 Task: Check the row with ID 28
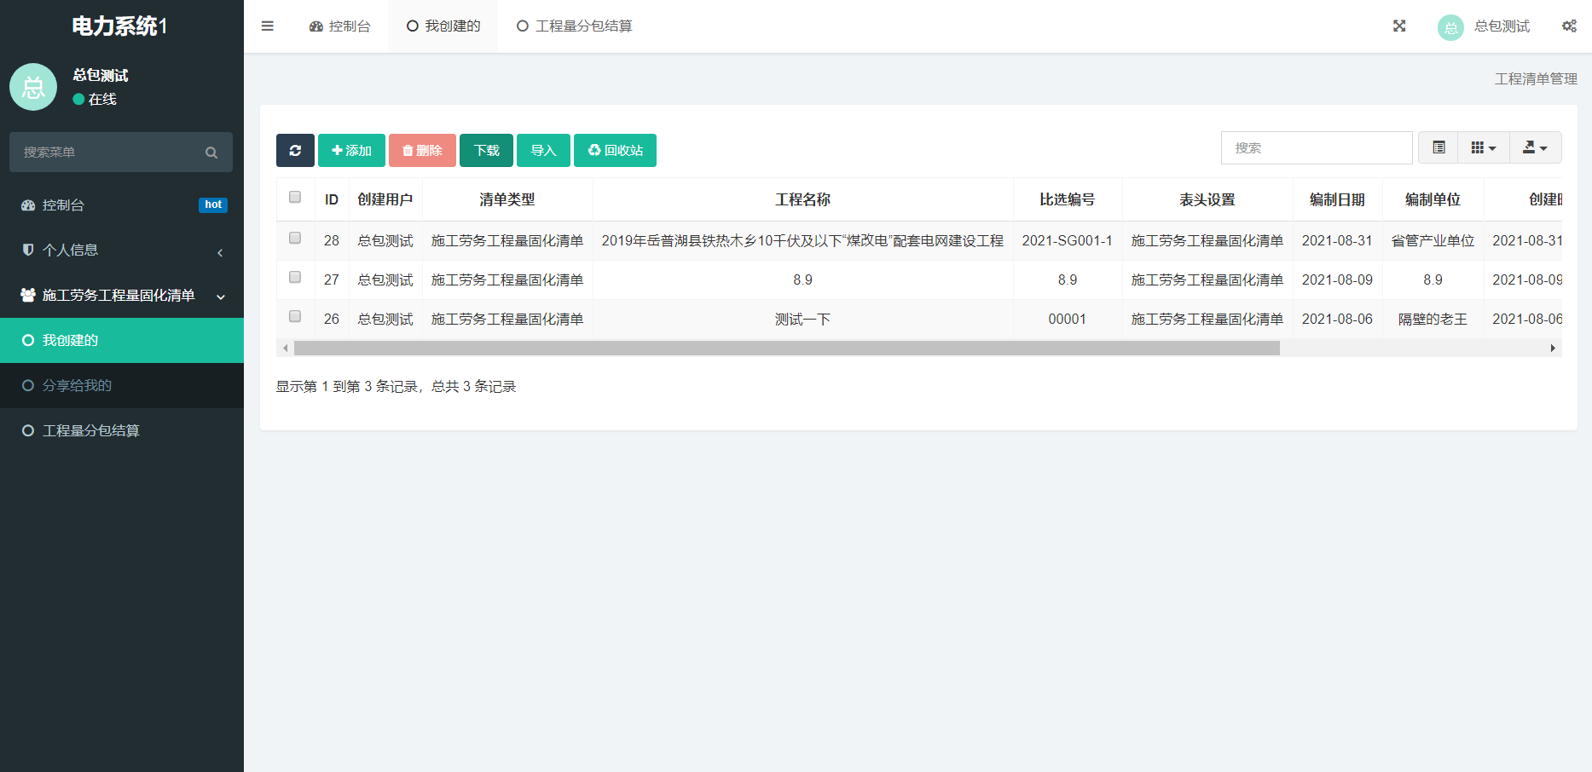point(295,239)
